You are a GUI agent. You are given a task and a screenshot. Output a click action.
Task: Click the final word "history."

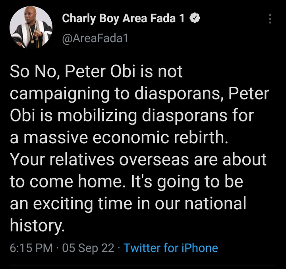coord(37,226)
